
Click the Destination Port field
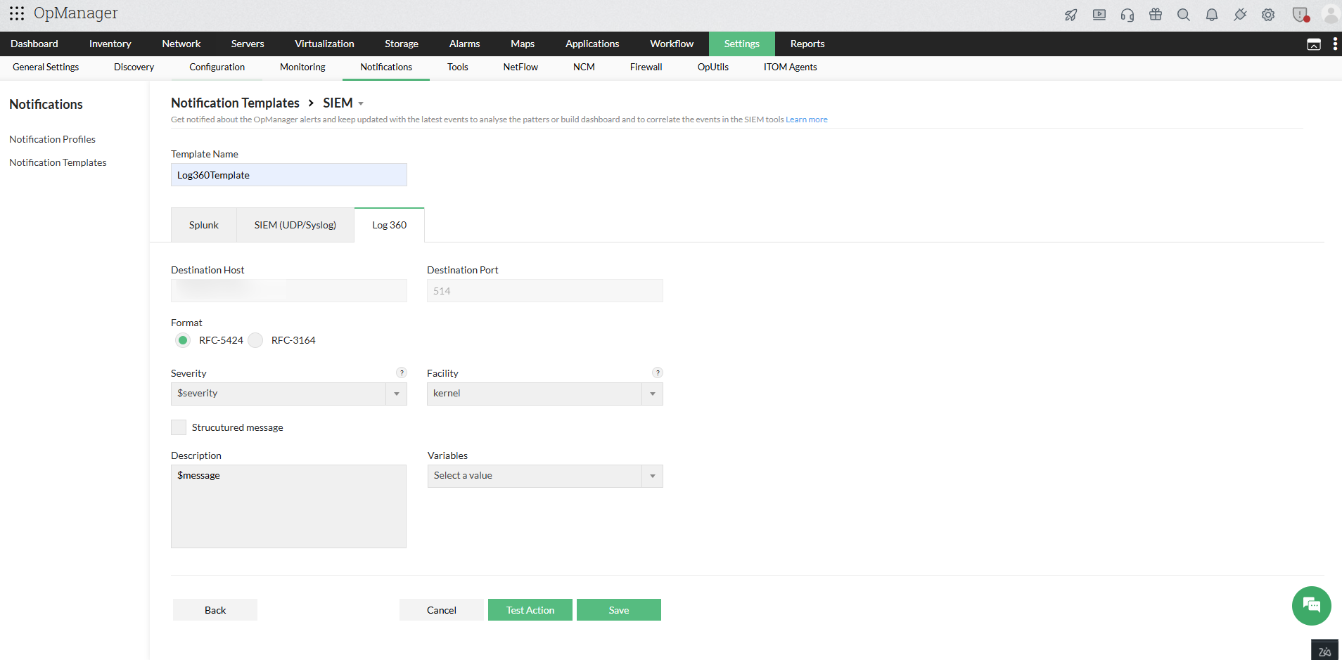coord(545,291)
